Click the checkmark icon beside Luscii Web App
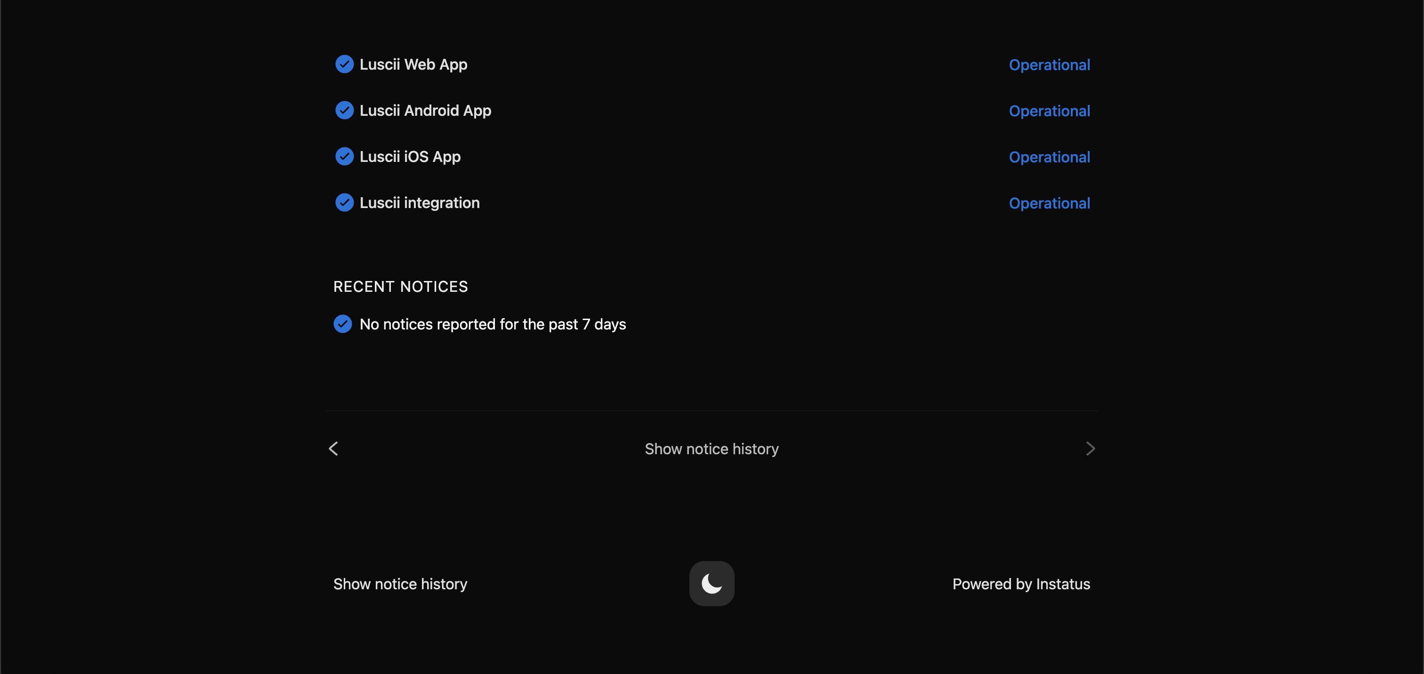The height and width of the screenshot is (674, 1424). pyautogui.click(x=344, y=64)
